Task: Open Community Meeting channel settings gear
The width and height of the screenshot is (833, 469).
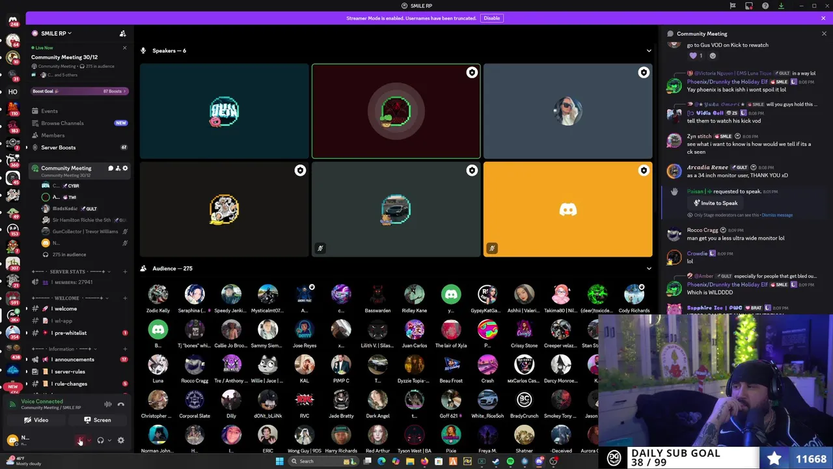Action: point(125,168)
